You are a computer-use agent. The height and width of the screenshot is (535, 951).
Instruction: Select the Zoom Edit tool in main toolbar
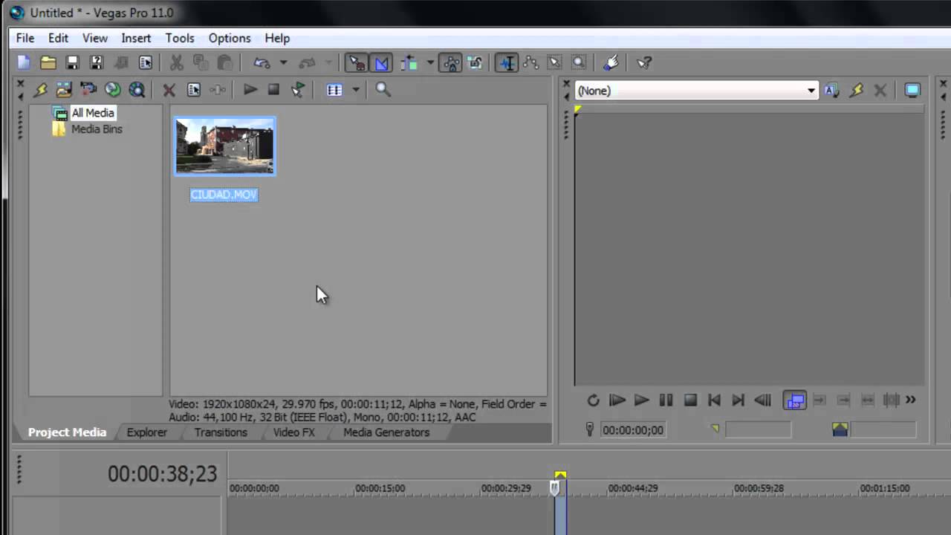[x=579, y=63]
